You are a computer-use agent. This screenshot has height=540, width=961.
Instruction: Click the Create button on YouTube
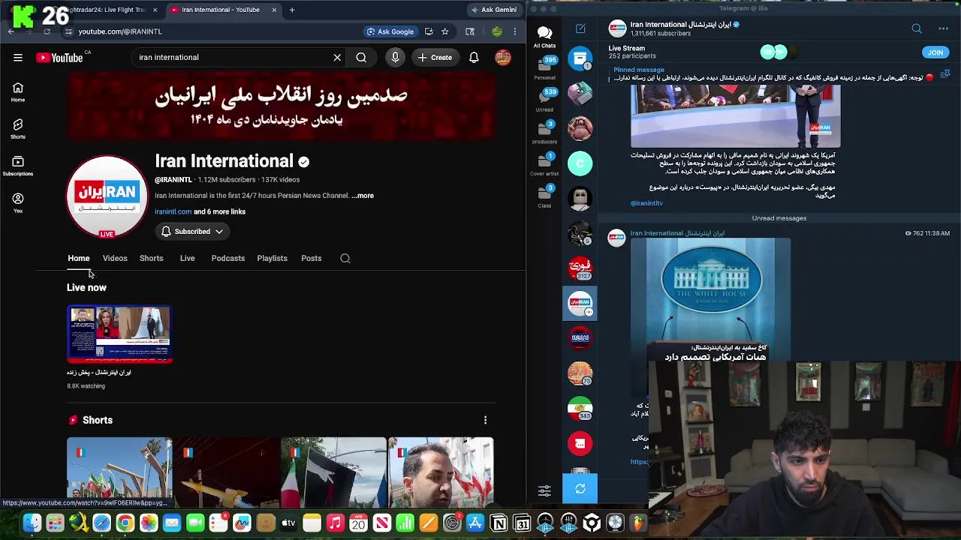(435, 58)
